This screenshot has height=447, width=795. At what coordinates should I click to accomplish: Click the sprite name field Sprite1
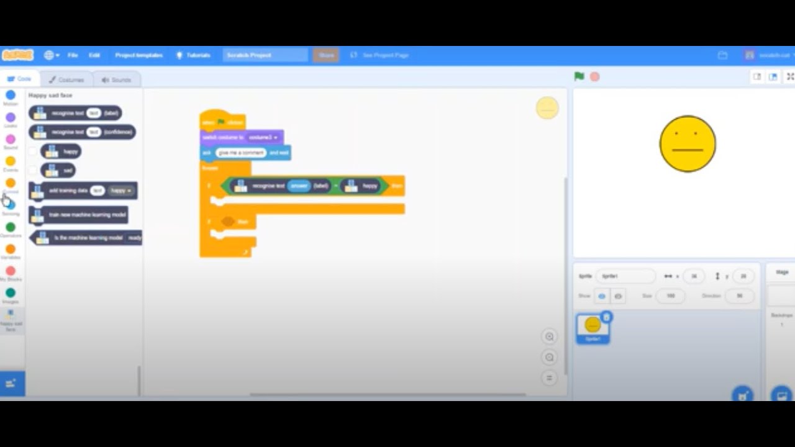[x=625, y=276]
